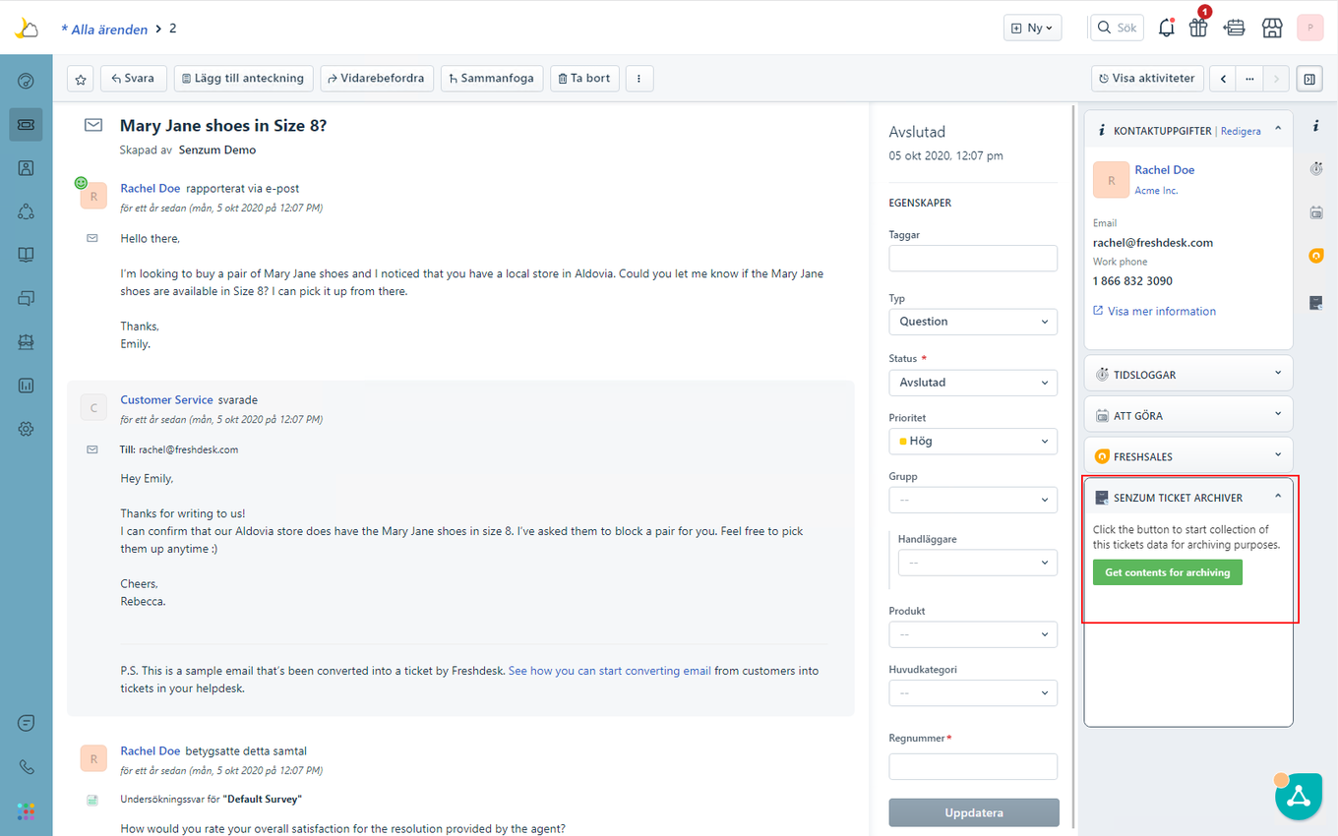Open Contacts in left sidebar
The image size is (1338, 836).
[27, 167]
